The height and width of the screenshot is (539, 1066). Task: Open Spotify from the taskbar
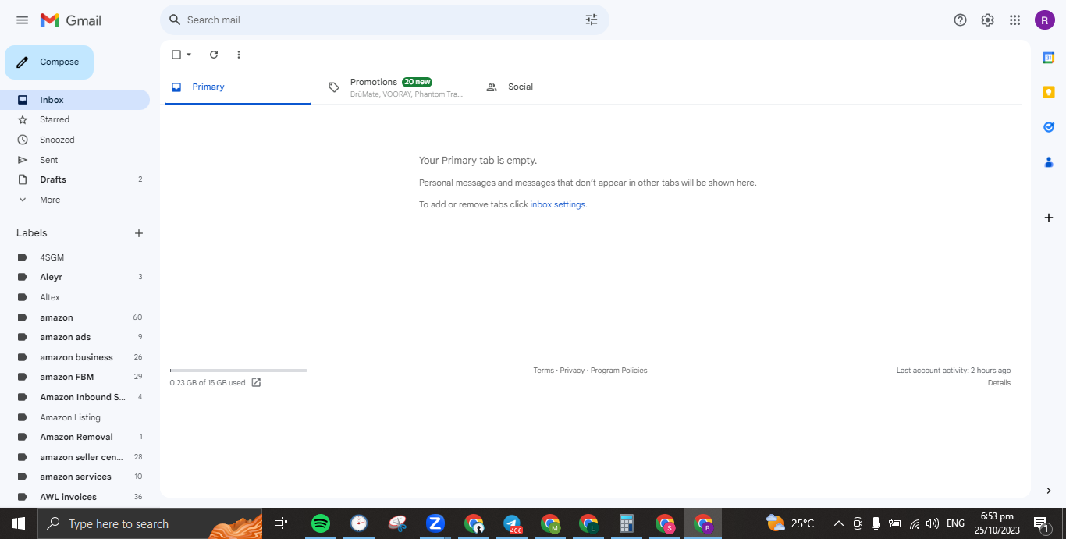coord(320,523)
